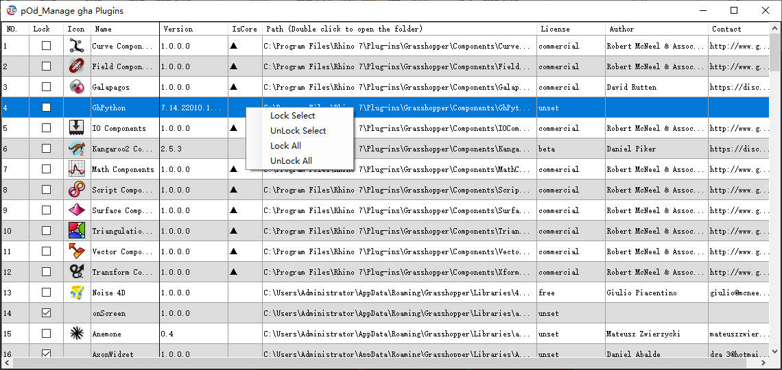Click the Contact column header
Image resolution: width=782 pixels, height=370 pixels.
(x=739, y=29)
